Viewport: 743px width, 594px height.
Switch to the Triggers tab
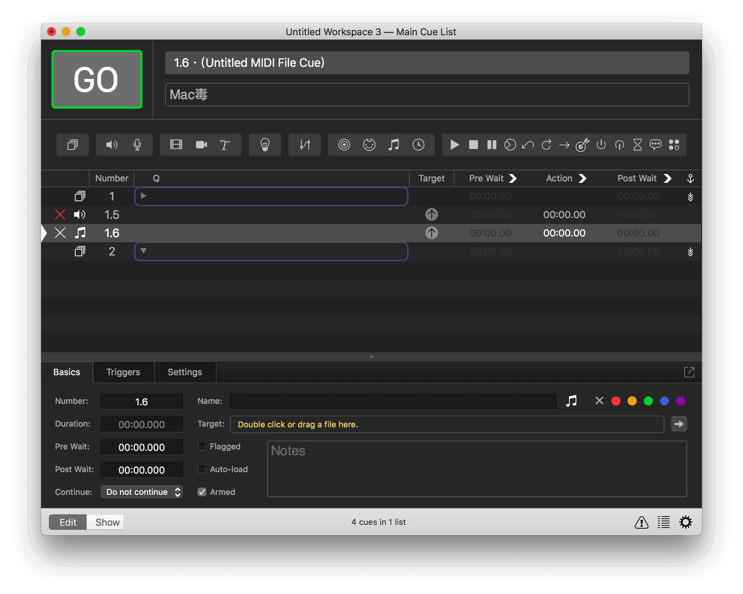pyautogui.click(x=123, y=372)
